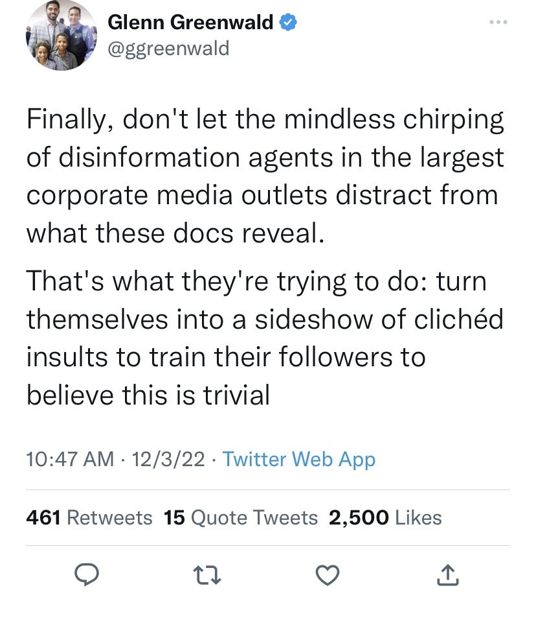The width and height of the screenshot is (536, 625).
Task: Click the Glenn Greenwald display name
Action: 190,23
